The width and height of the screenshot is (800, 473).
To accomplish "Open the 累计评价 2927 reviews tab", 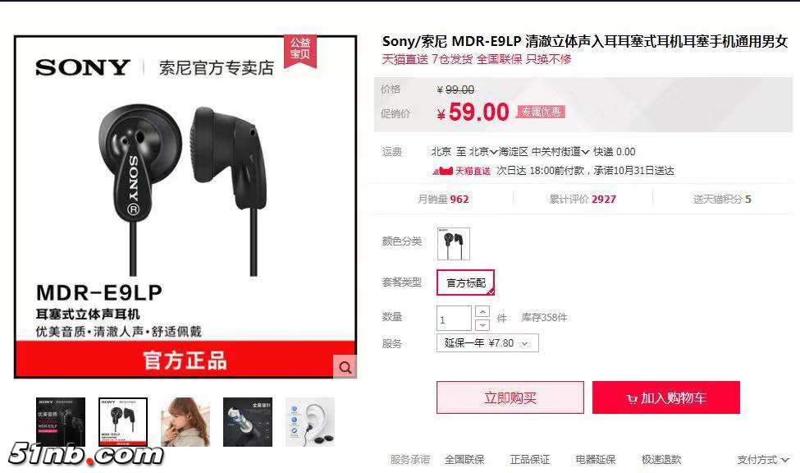I will click(x=583, y=200).
